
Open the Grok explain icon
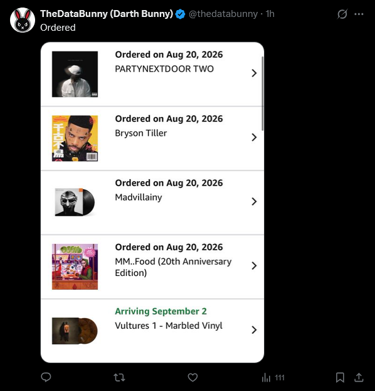tap(342, 14)
